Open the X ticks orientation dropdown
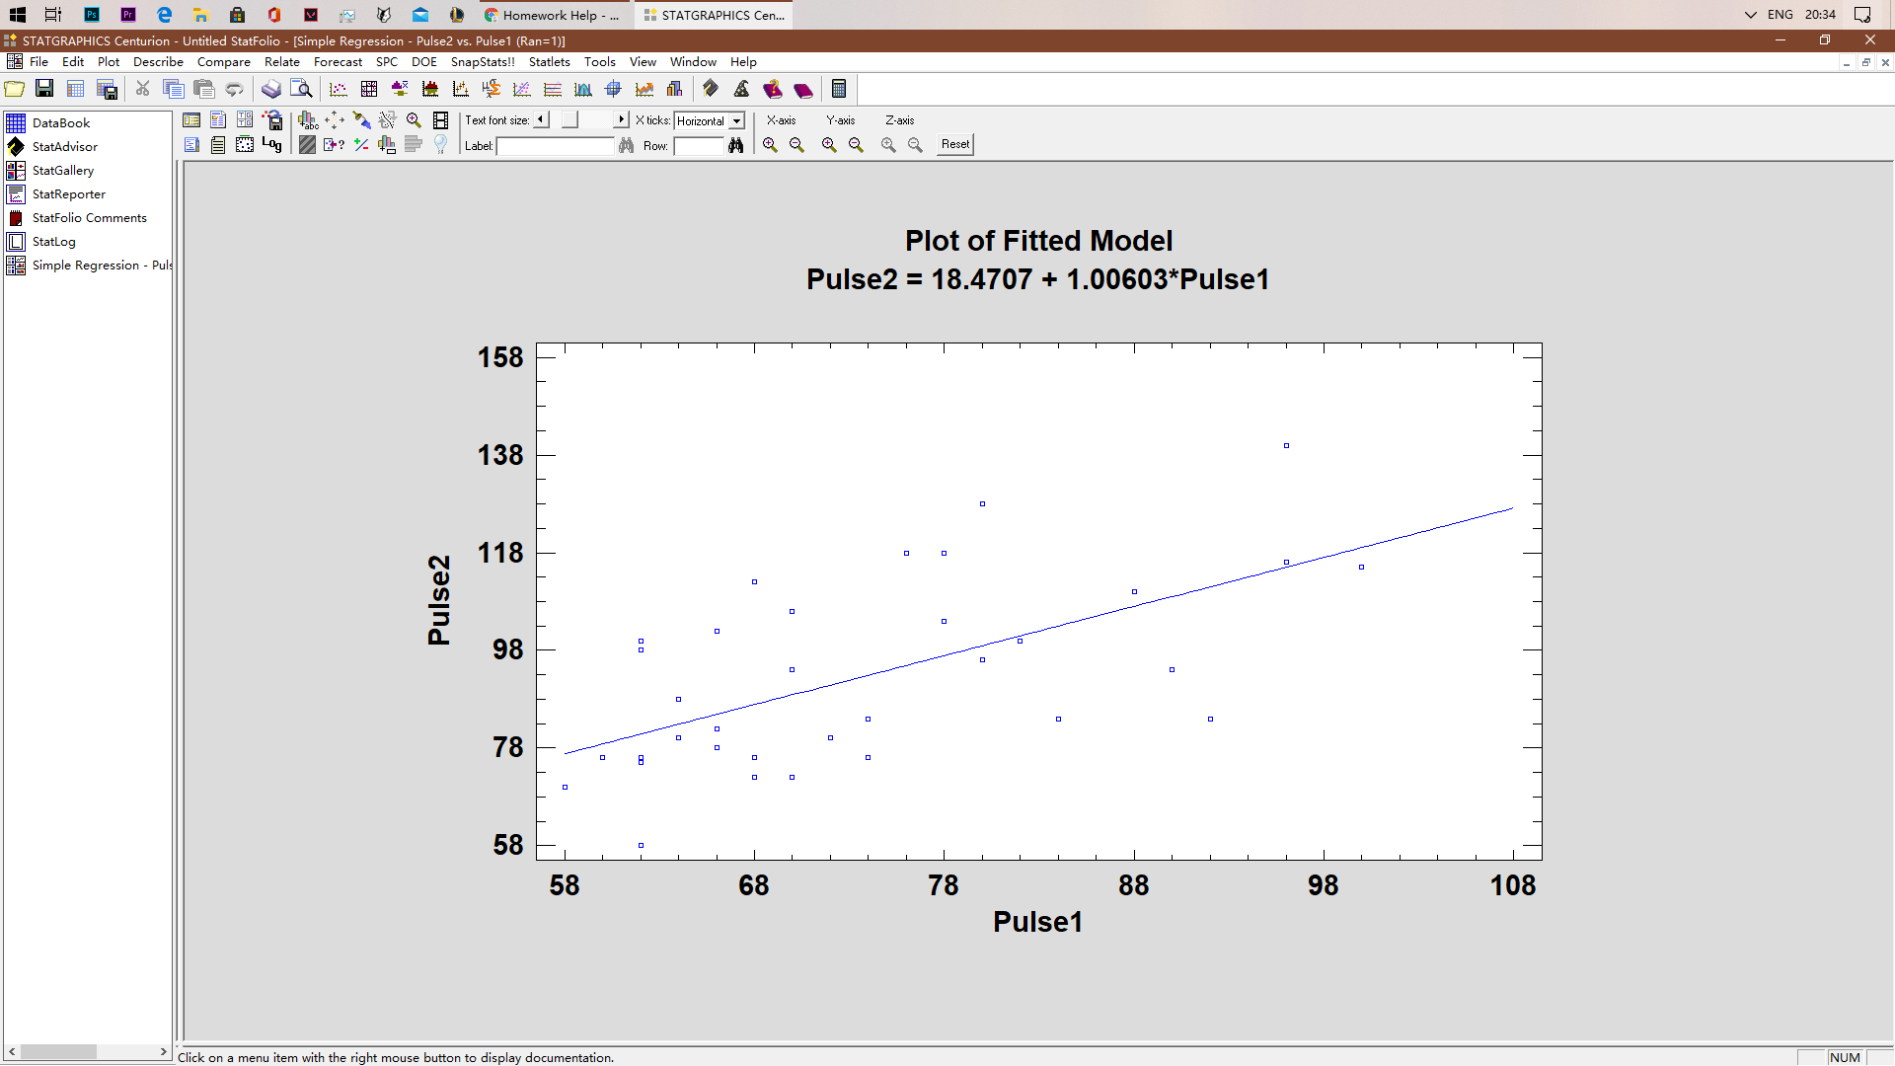 (x=736, y=120)
